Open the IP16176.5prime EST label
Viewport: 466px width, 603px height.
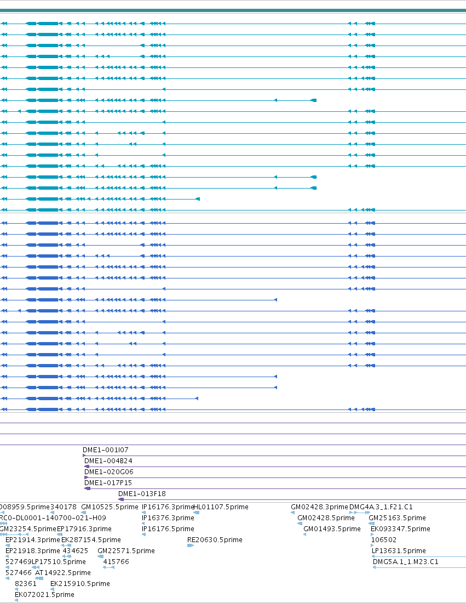(x=168, y=529)
